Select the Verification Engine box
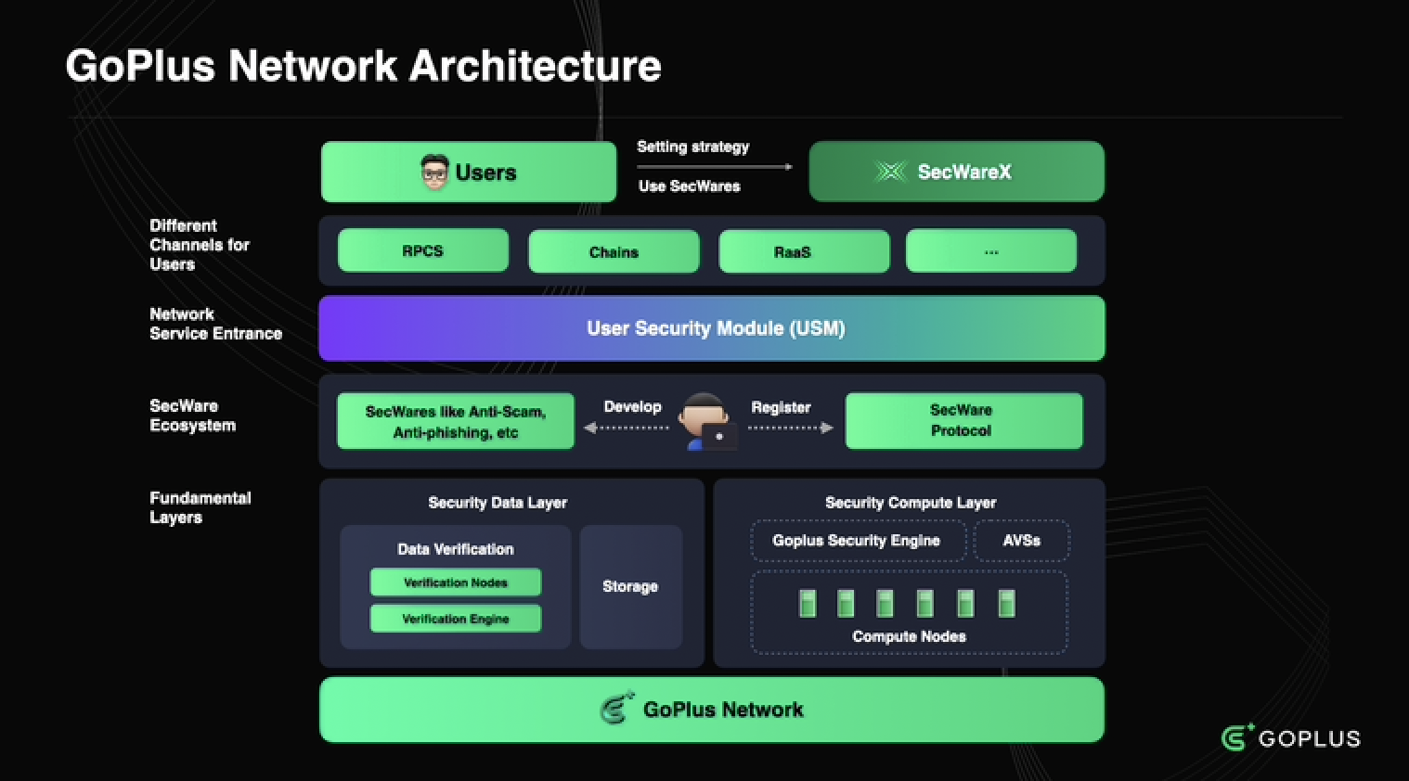 [456, 619]
